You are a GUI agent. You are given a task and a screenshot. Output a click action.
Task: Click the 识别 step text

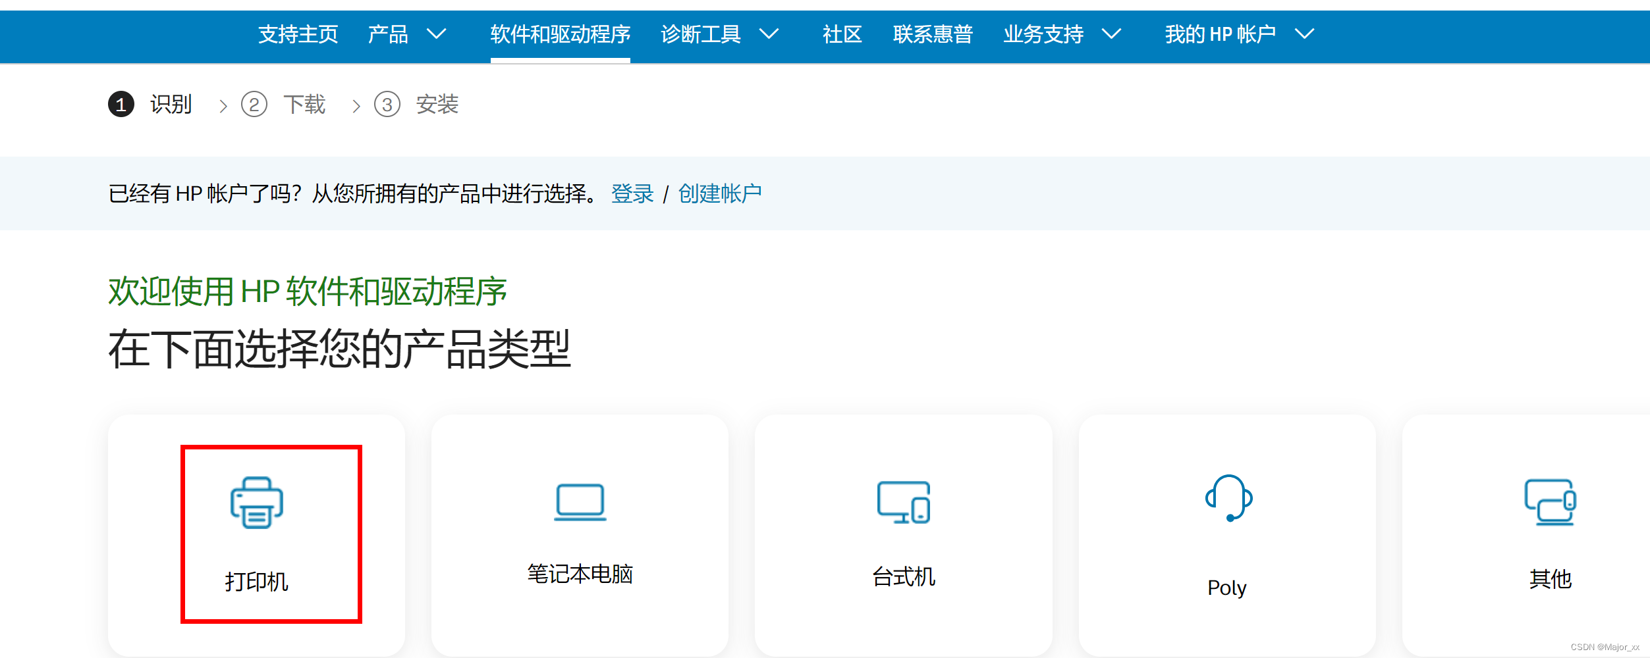[171, 105]
